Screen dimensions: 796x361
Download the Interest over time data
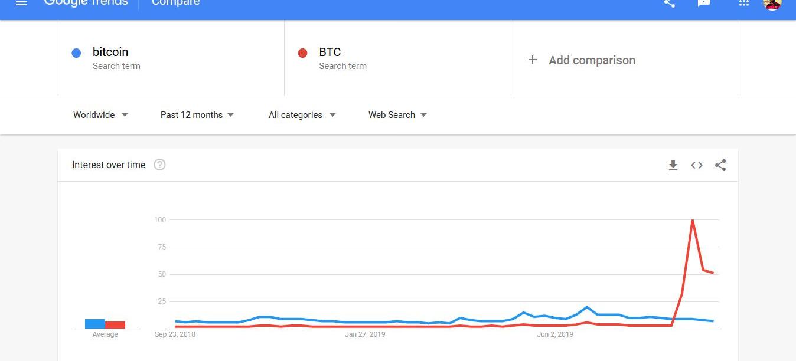tap(673, 166)
